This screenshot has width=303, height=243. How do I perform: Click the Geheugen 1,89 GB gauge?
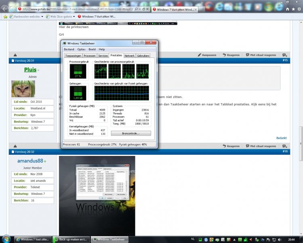[x=78, y=93]
